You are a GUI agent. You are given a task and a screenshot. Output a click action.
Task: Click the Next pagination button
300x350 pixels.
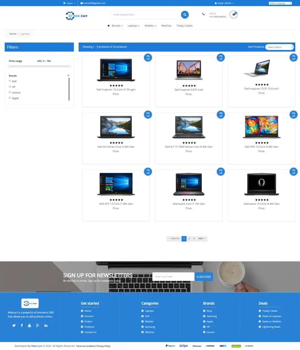(202, 239)
